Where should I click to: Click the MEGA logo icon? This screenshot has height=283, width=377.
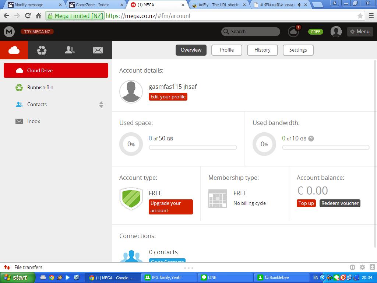click(x=9, y=32)
